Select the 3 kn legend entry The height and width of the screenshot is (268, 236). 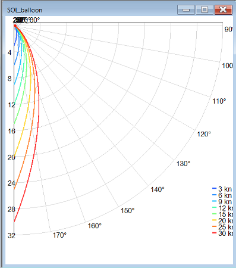222,189
